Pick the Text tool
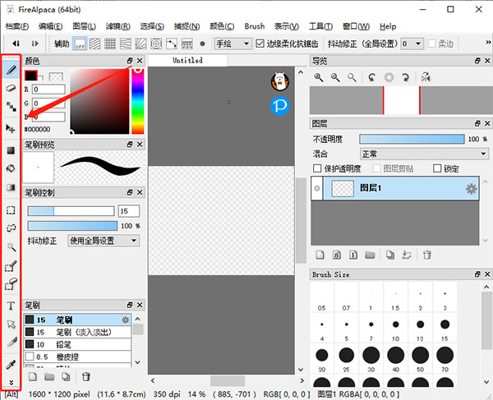This screenshot has width=493, height=400. point(11,306)
